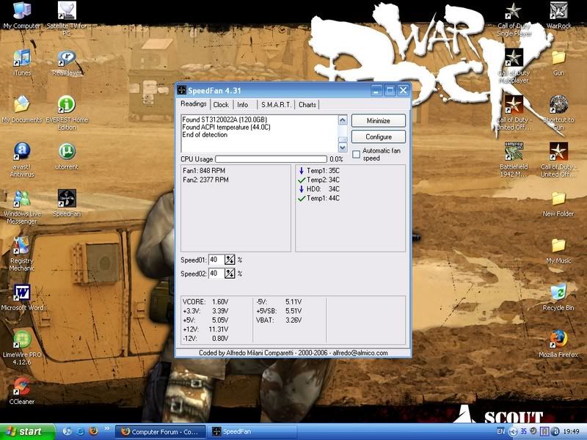Open the S.M.A.R.T. tab
The height and width of the screenshot is (440, 587).
276,105
